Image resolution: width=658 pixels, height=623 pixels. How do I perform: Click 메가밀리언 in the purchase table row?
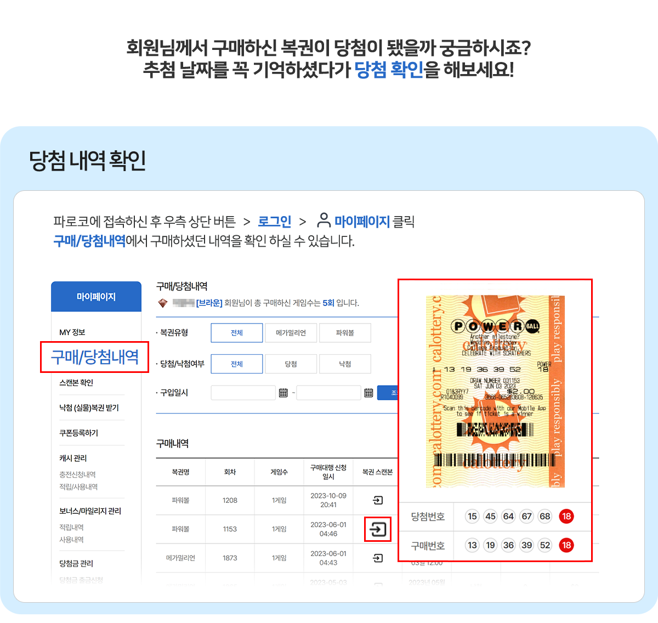pyautogui.click(x=180, y=558)
